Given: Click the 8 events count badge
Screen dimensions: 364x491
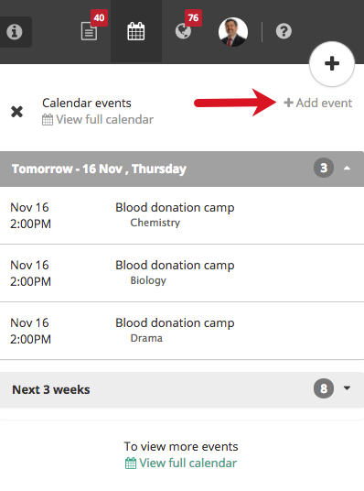Looking at the screenshot, I should [x=324, y=388].
